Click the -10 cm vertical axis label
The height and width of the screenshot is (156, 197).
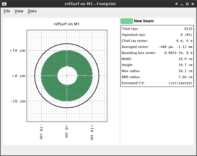coord(18,101)
